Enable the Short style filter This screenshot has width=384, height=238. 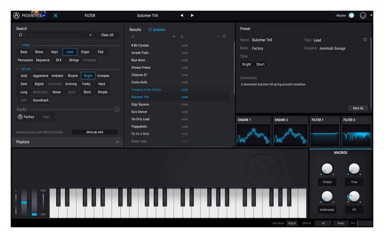(87, 92)
